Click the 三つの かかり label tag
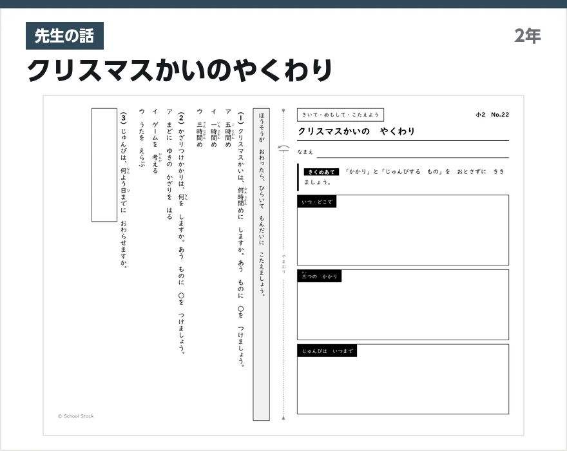Screen dimensions: 567x451 [x=320, y=276]
